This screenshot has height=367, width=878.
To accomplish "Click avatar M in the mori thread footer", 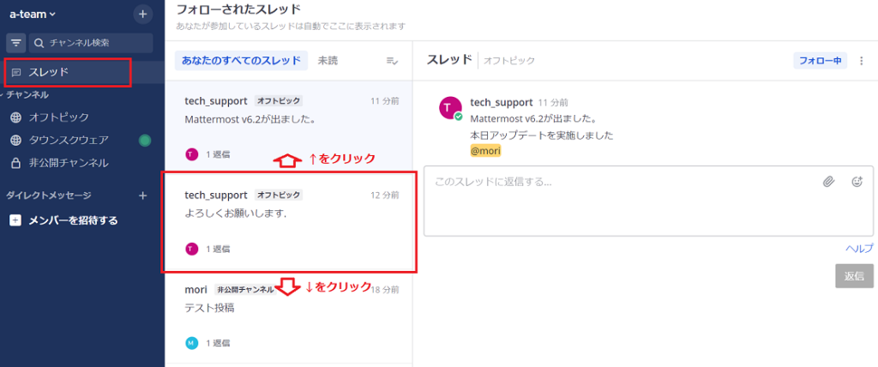I will 191,342.
